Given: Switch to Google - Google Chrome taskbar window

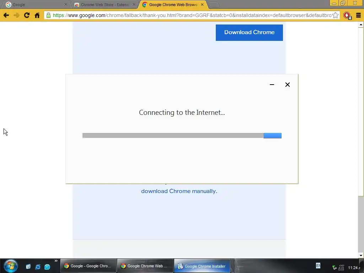Looking at the screenshot, I should click(x=89, y=266).
